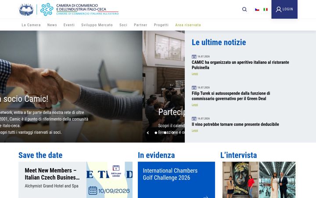Open the handshake 'socio Camic!' slide
The height and width of the screenshot is (198, 316).
71,87
